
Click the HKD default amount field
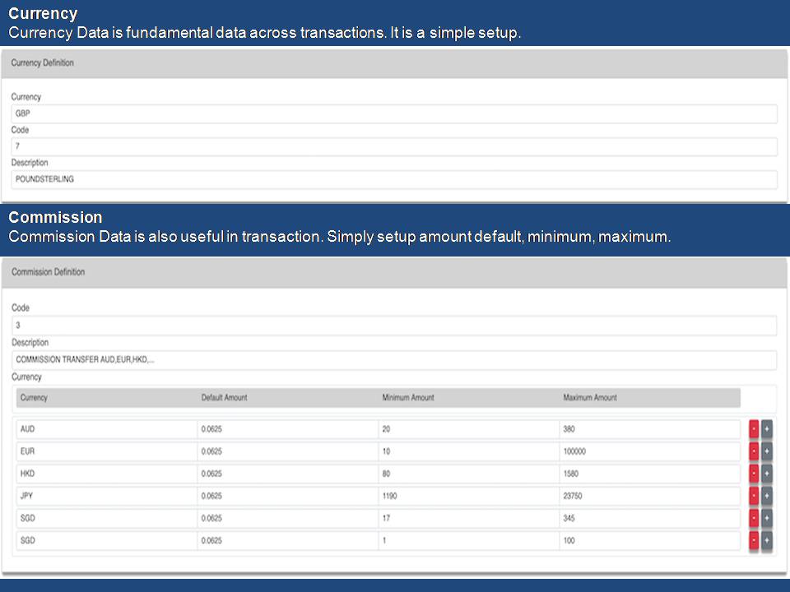[287, 474]
